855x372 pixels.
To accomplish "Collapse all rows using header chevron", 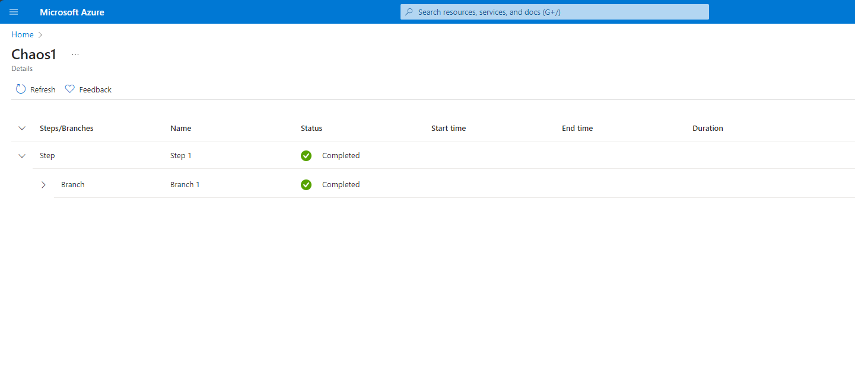I will pyautogui.click(x=23, y=129).
